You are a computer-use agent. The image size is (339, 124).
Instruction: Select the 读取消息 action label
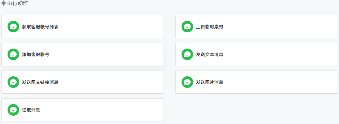click(x=31, y=110)
